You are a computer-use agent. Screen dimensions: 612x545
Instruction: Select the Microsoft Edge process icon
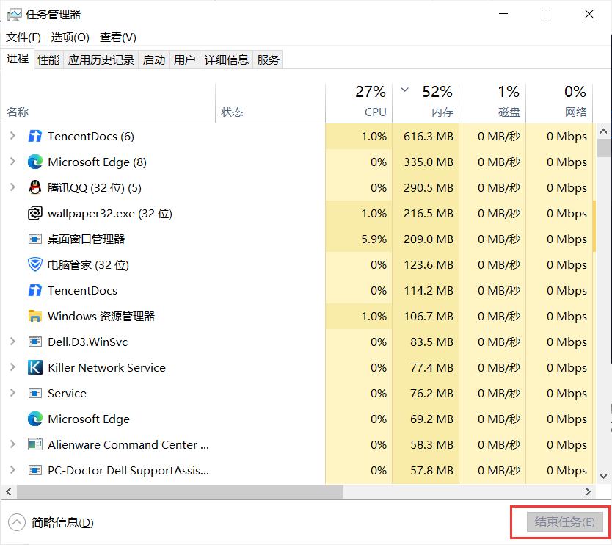click(x=35, y=162)
